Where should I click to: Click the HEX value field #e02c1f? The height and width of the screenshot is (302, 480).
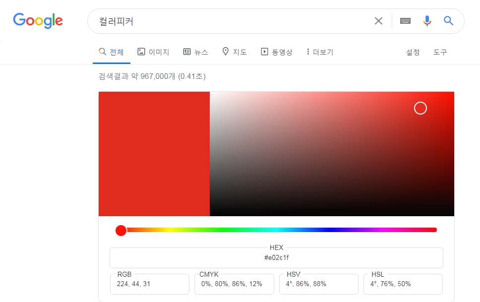[276, 257]
